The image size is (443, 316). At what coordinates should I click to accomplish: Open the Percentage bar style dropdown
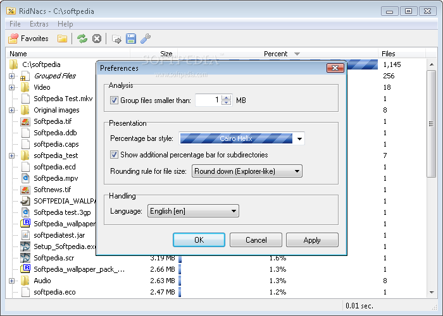tap(299, 138)
